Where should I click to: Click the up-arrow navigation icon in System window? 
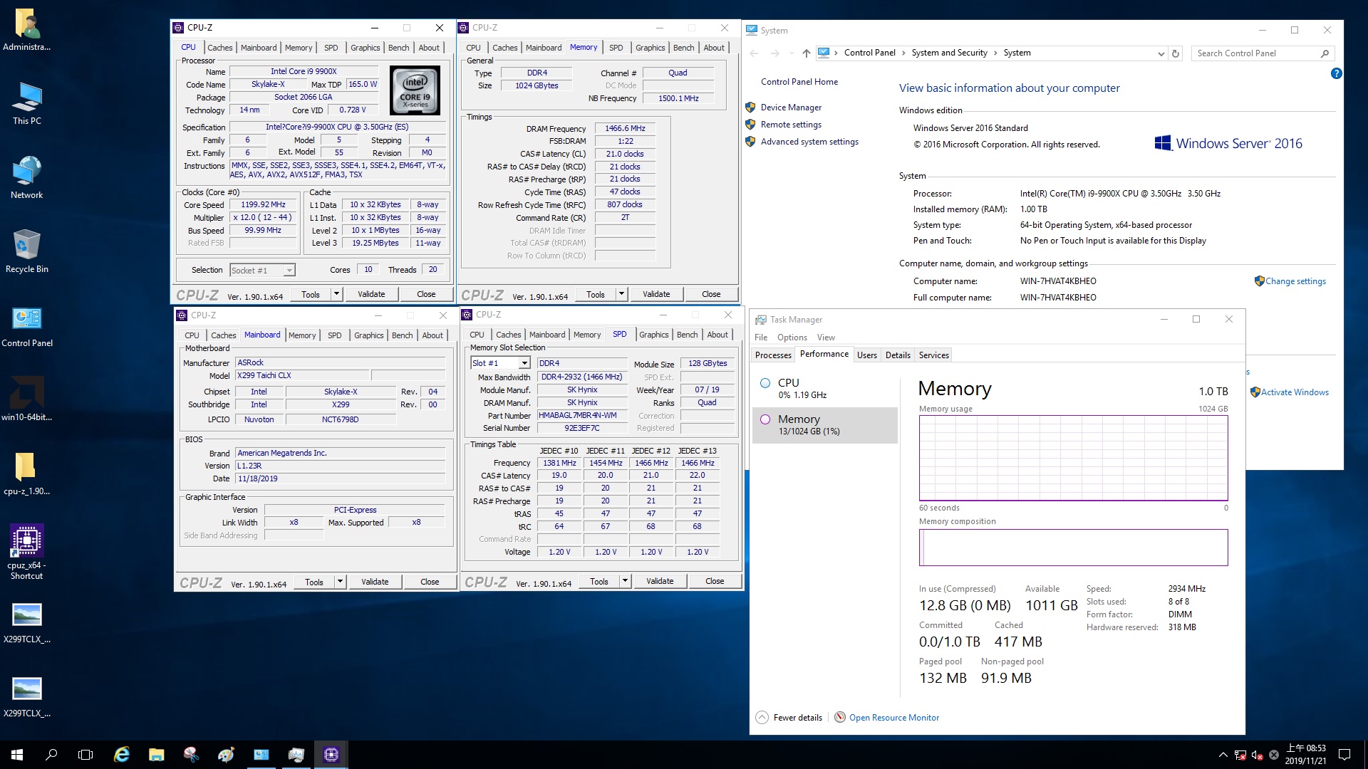tap(806, 53)
